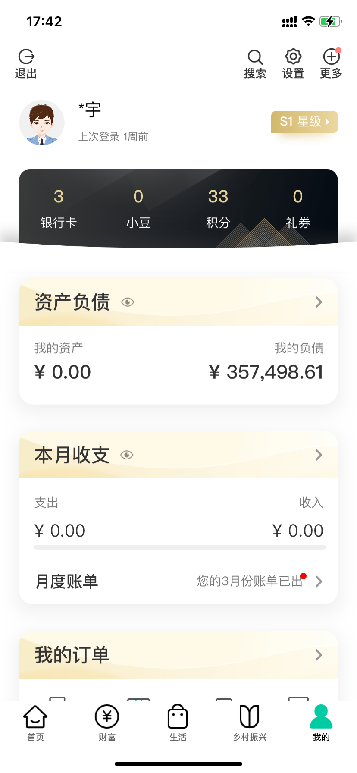Tap the 银行卡 count of 3
The image size is (357, 773).
(59, 197)
